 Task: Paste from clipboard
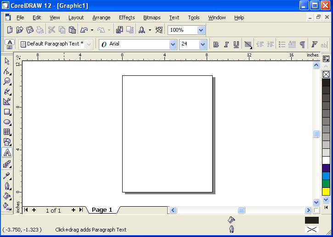tap(72, 30)
